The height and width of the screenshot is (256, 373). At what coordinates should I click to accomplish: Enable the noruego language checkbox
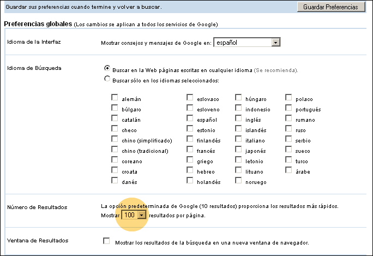(239, 181)
